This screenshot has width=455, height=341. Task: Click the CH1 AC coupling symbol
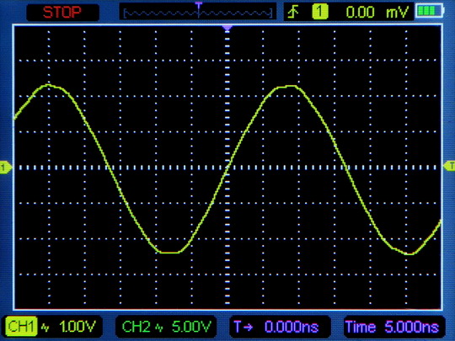tap(45, 328)
